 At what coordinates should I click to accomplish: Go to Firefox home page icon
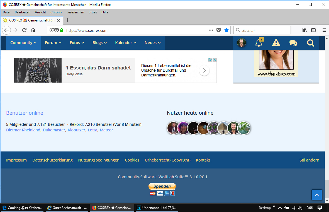click(x=33, y=30)
